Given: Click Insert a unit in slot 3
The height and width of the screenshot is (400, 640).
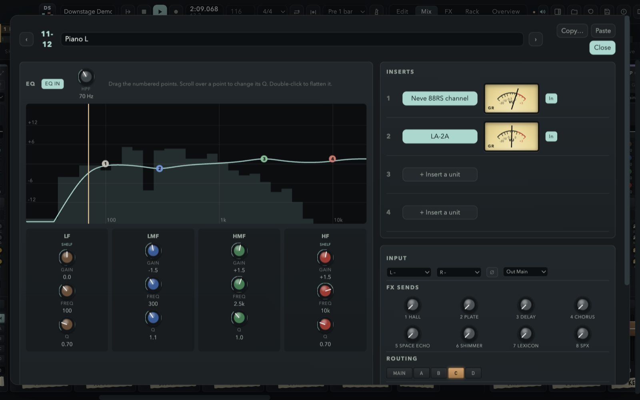Looking at the screenshot, I should [x=440, y=174].
